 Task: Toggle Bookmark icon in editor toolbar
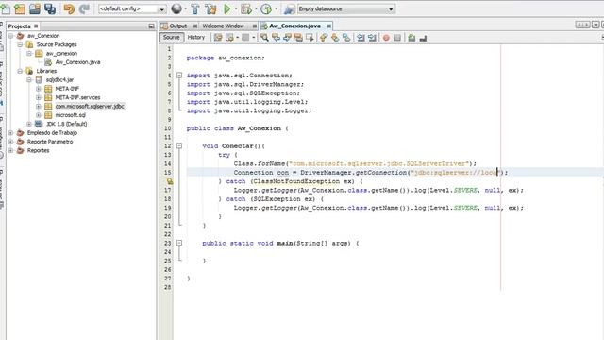pyautogui.click(x=346, y=38)
